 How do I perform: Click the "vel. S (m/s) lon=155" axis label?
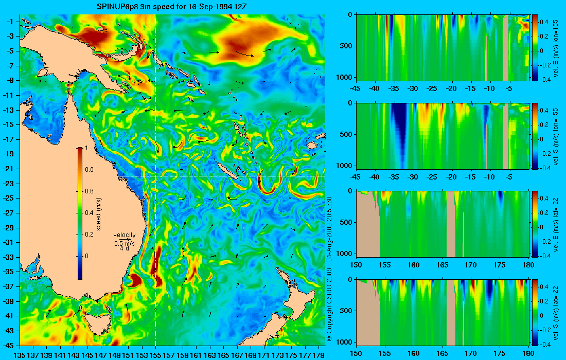[x=556, y=137]
